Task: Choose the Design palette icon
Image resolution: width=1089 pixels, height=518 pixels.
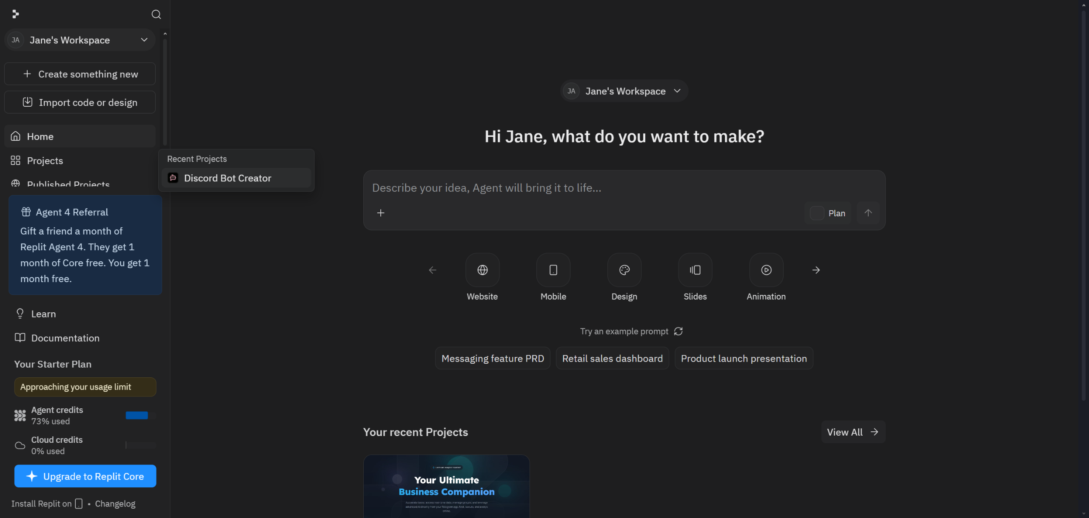Action: point(624,270)
